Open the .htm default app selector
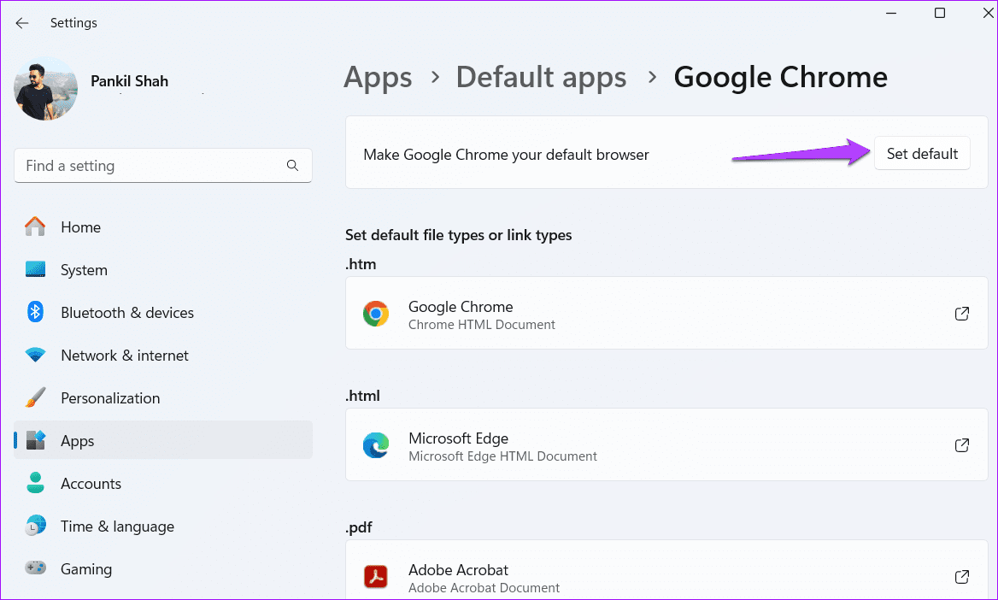Image resolution: width=998 pixels, height=600 pixels. pyautogui.click(x=666, y=313)
